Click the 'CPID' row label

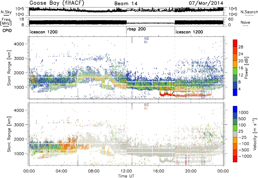coord(7,31)
